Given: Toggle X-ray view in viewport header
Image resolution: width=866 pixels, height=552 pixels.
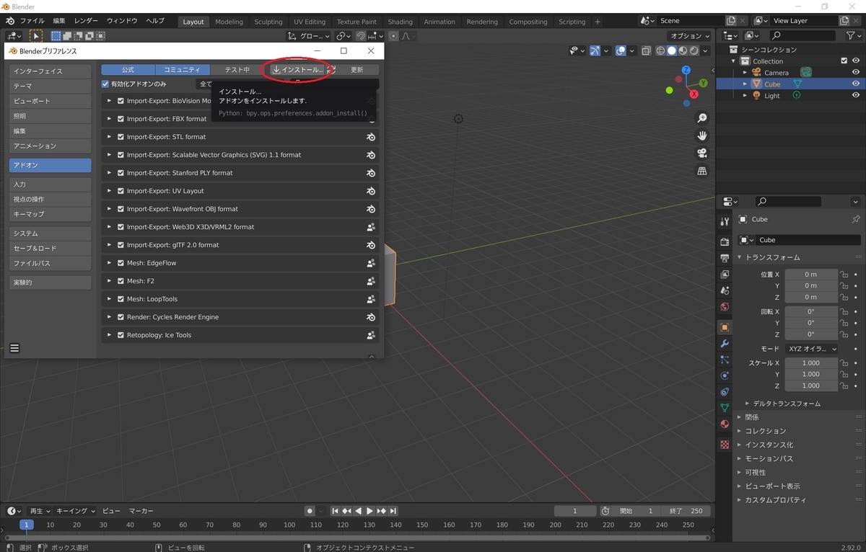Looking at the screenshot, I should 646,50.
